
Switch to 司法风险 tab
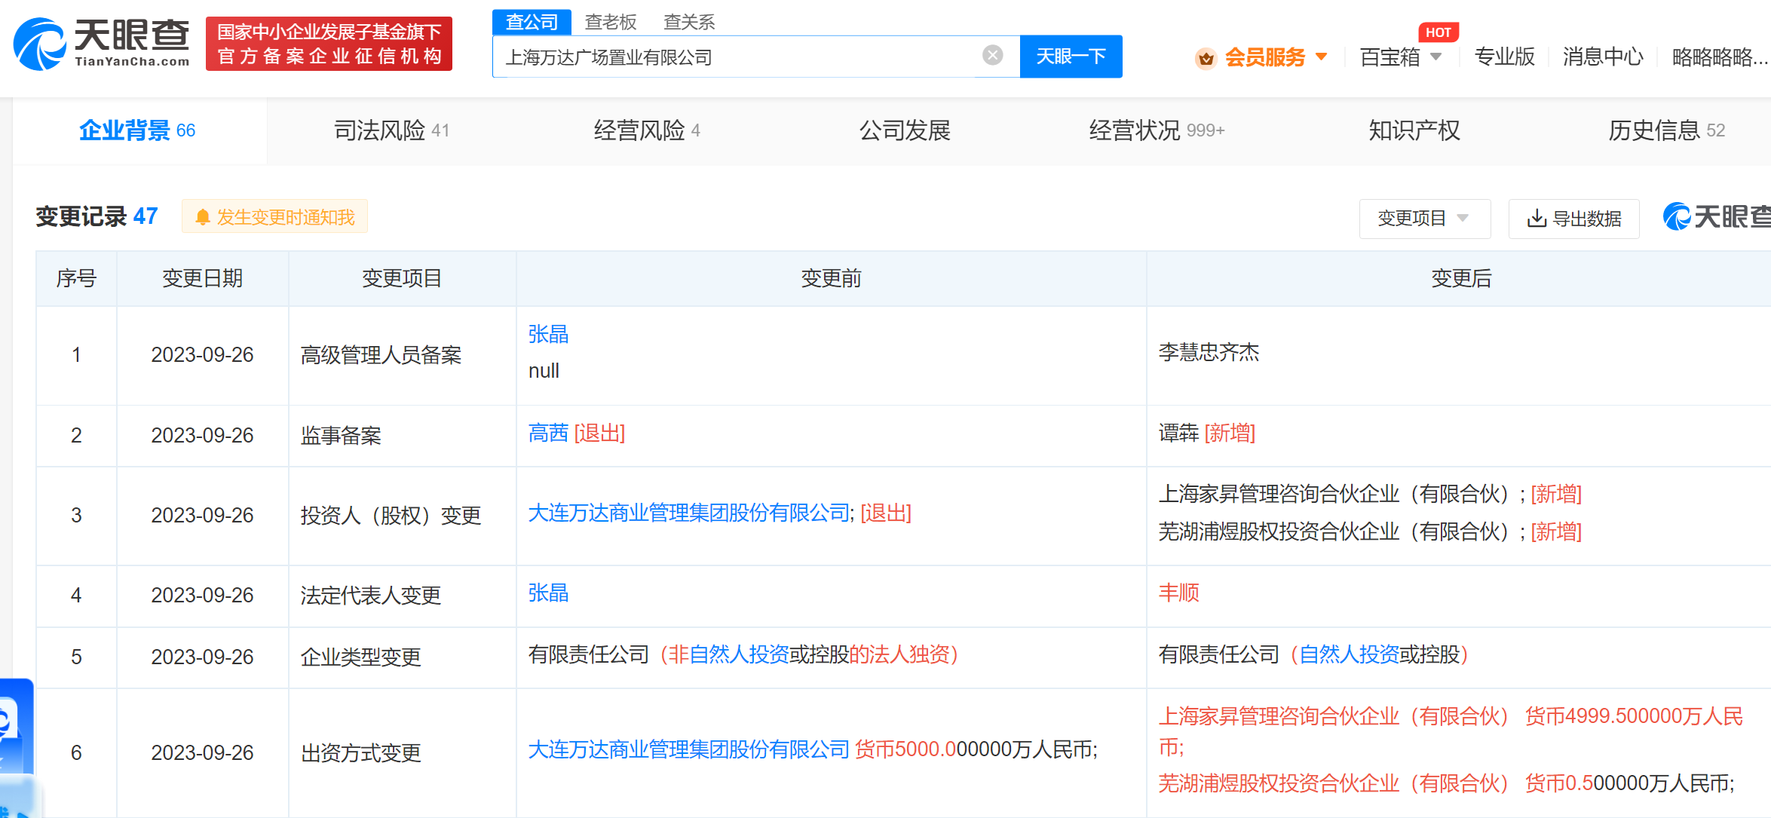tap(392, 130)
